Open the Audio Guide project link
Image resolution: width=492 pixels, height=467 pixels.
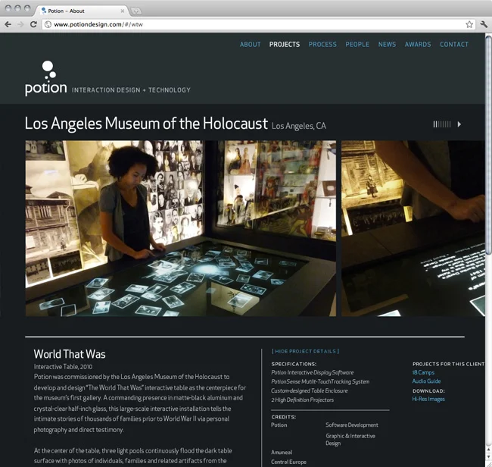(x=426, y=381)
